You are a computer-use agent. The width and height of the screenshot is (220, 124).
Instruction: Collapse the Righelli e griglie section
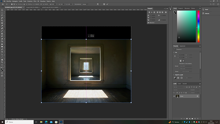tap(174, 75)
